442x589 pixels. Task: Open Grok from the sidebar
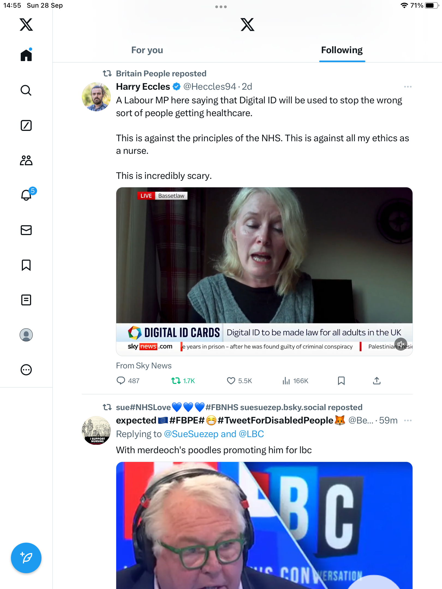pyautogui.click(x=26, y=125)
